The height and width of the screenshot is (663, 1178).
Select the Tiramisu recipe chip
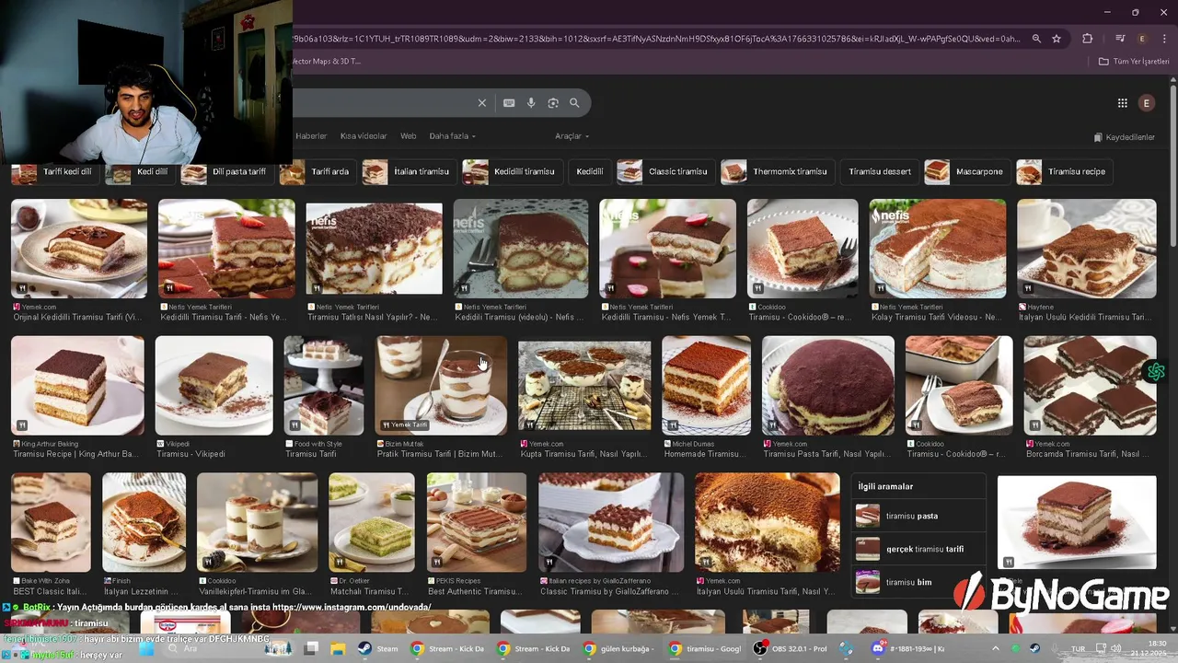click(1065, 172)
